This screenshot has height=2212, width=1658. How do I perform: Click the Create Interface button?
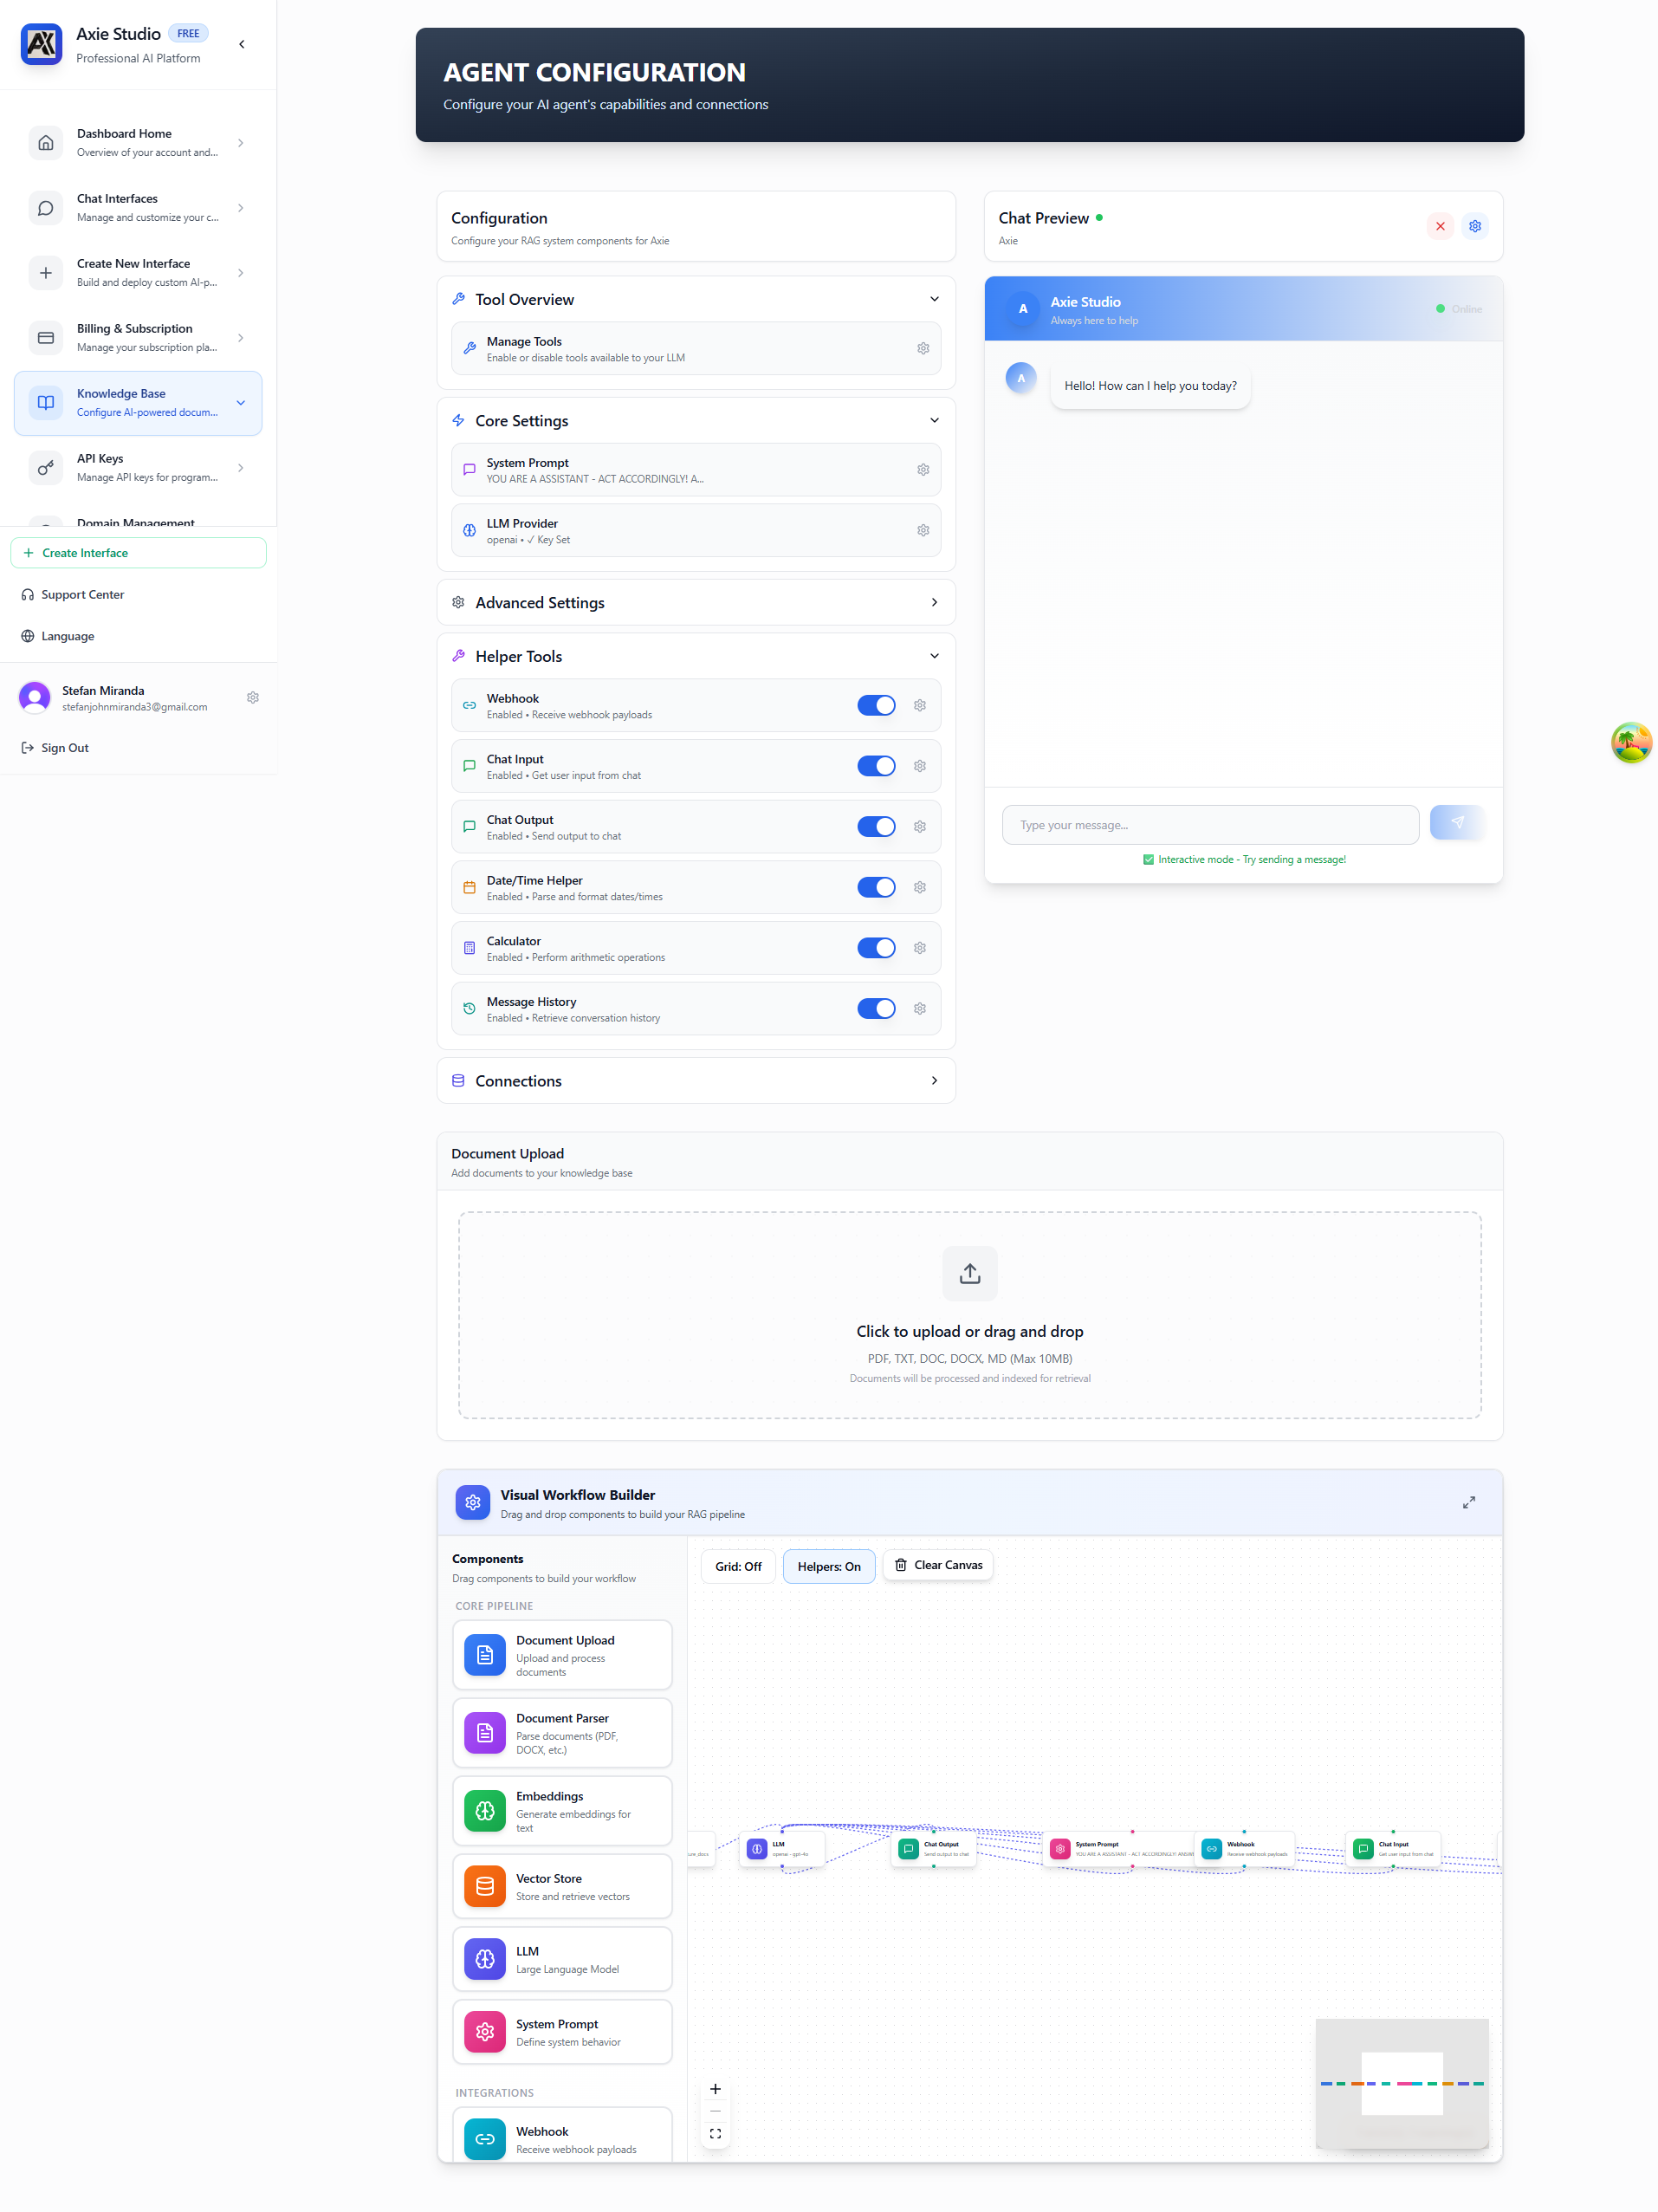pos(138,552)
